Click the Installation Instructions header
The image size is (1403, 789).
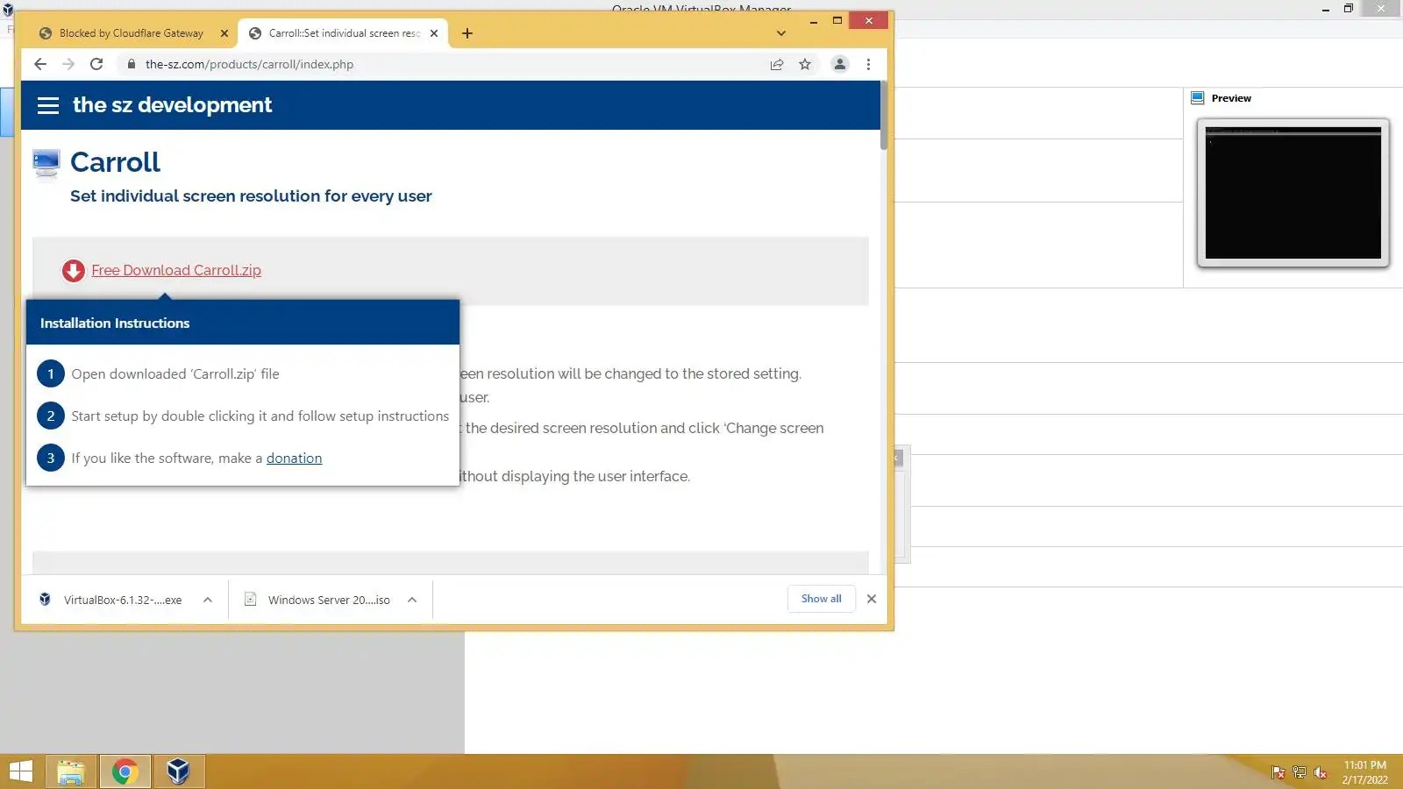[243, 323]
